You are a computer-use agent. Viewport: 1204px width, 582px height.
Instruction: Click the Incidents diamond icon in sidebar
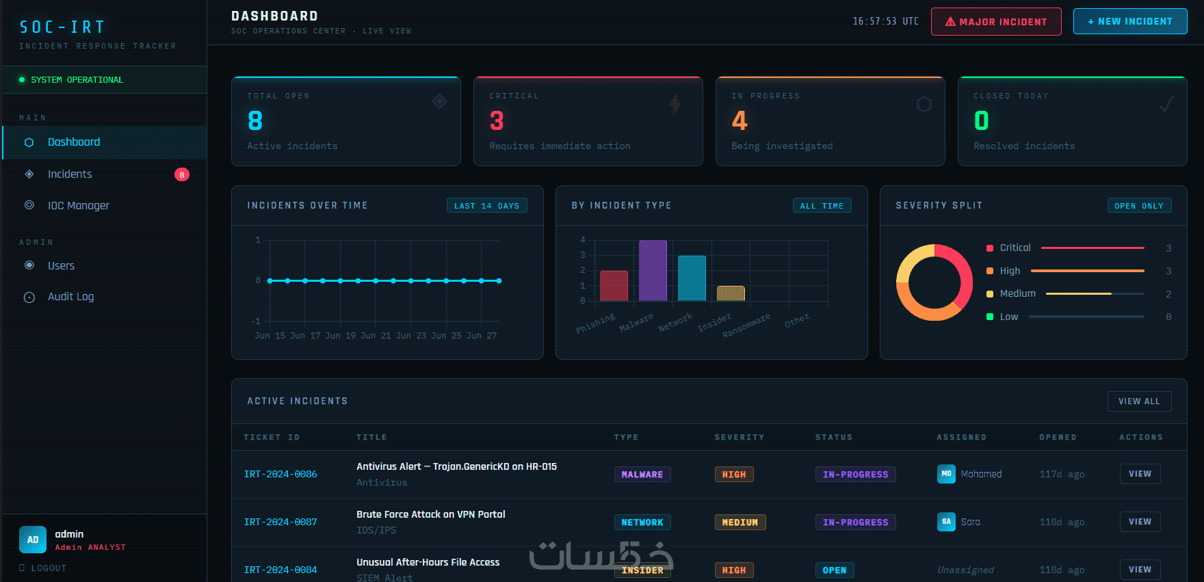coord(29,174)
